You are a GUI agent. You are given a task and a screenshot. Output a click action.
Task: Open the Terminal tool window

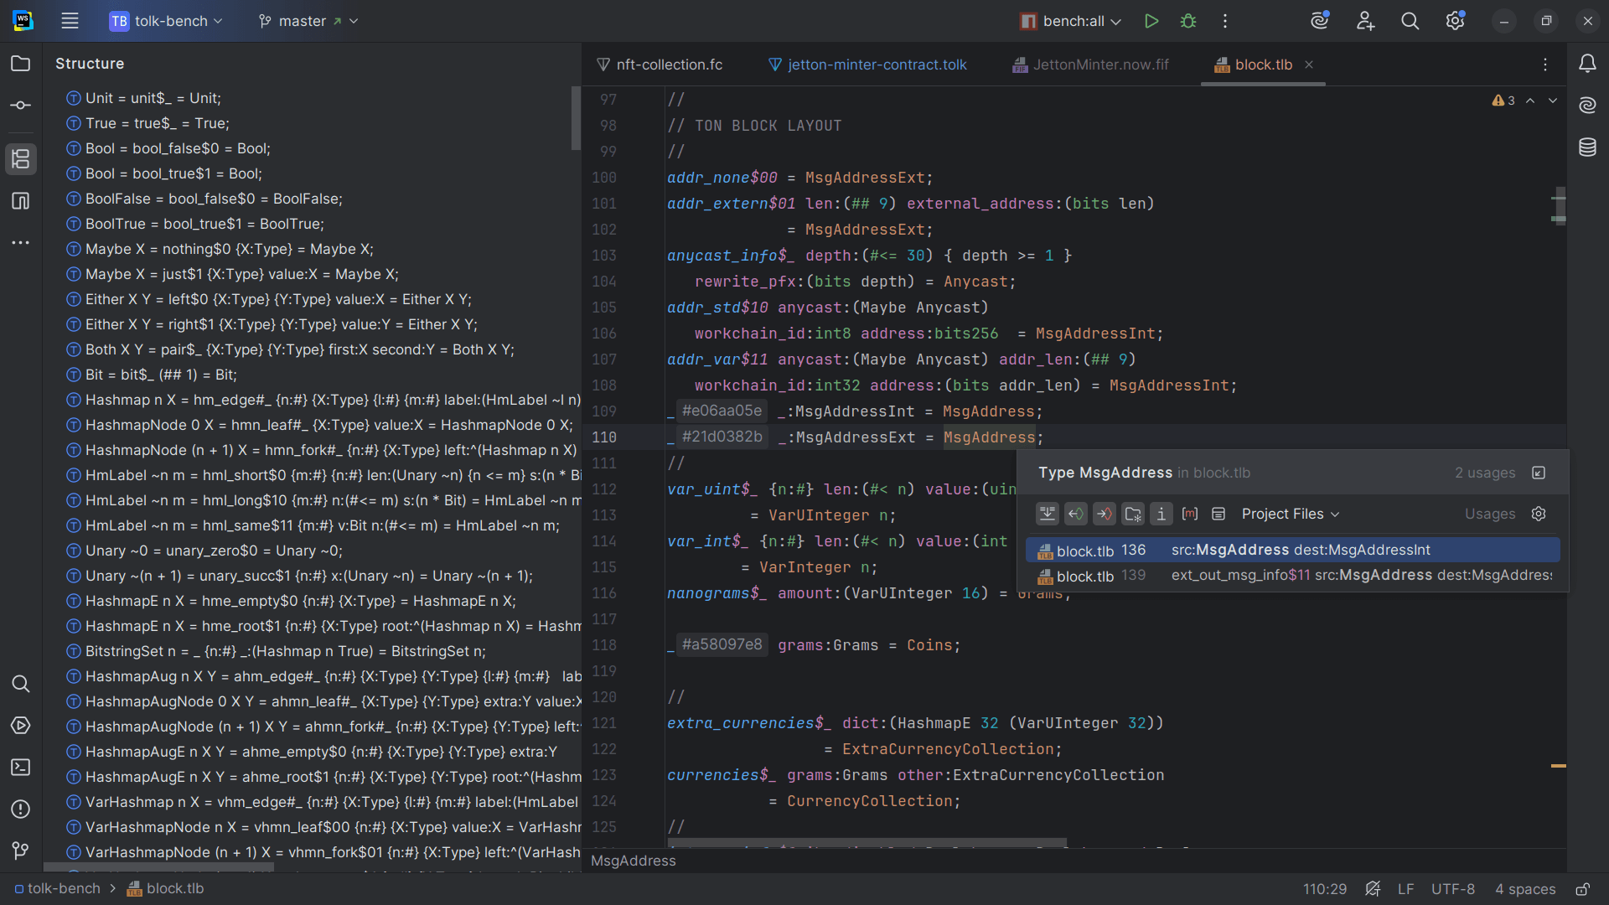point(21,768)
